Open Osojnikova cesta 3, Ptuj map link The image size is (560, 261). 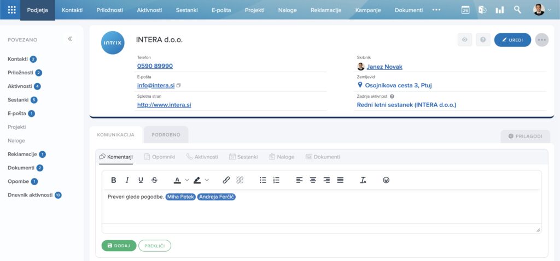point(399,86)
